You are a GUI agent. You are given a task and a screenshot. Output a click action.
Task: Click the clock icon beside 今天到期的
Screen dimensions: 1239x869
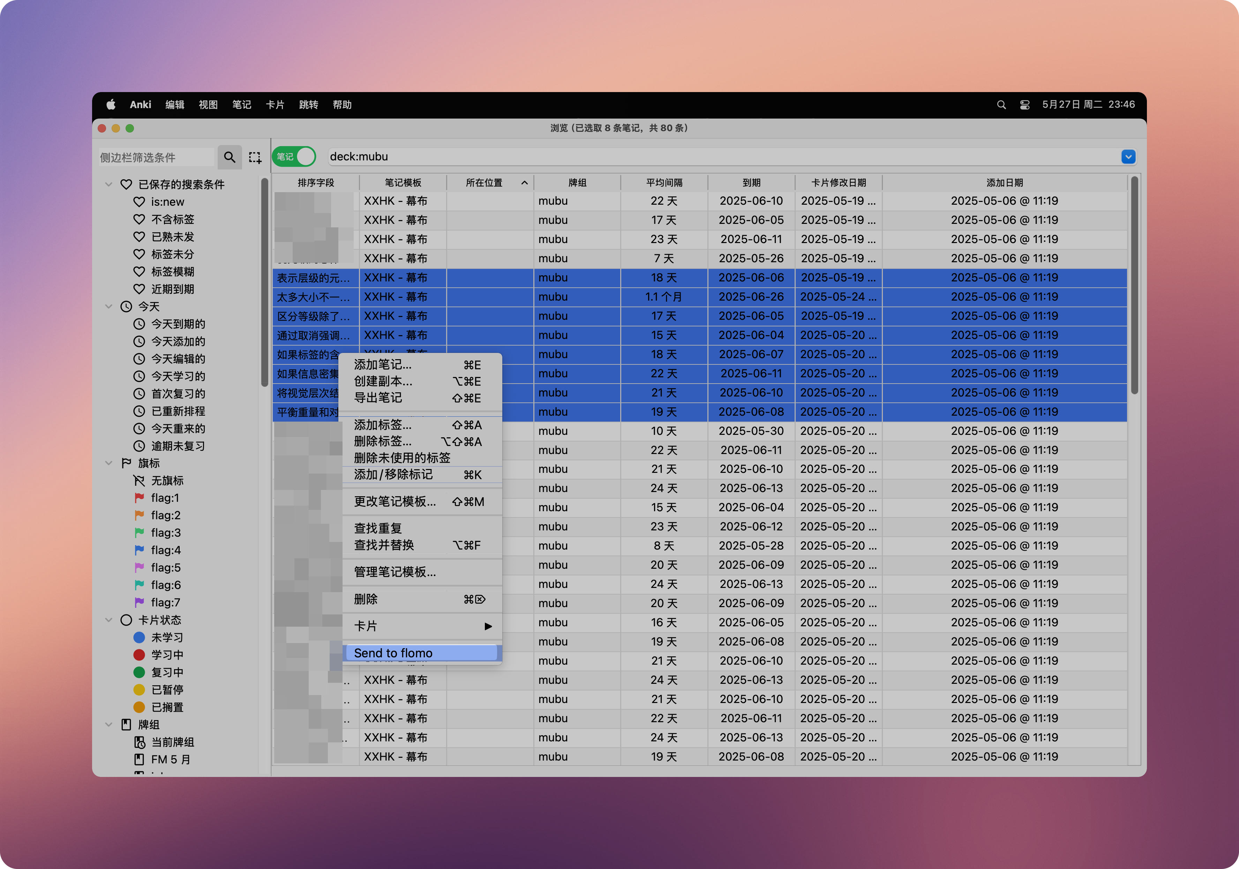(139, 324)
